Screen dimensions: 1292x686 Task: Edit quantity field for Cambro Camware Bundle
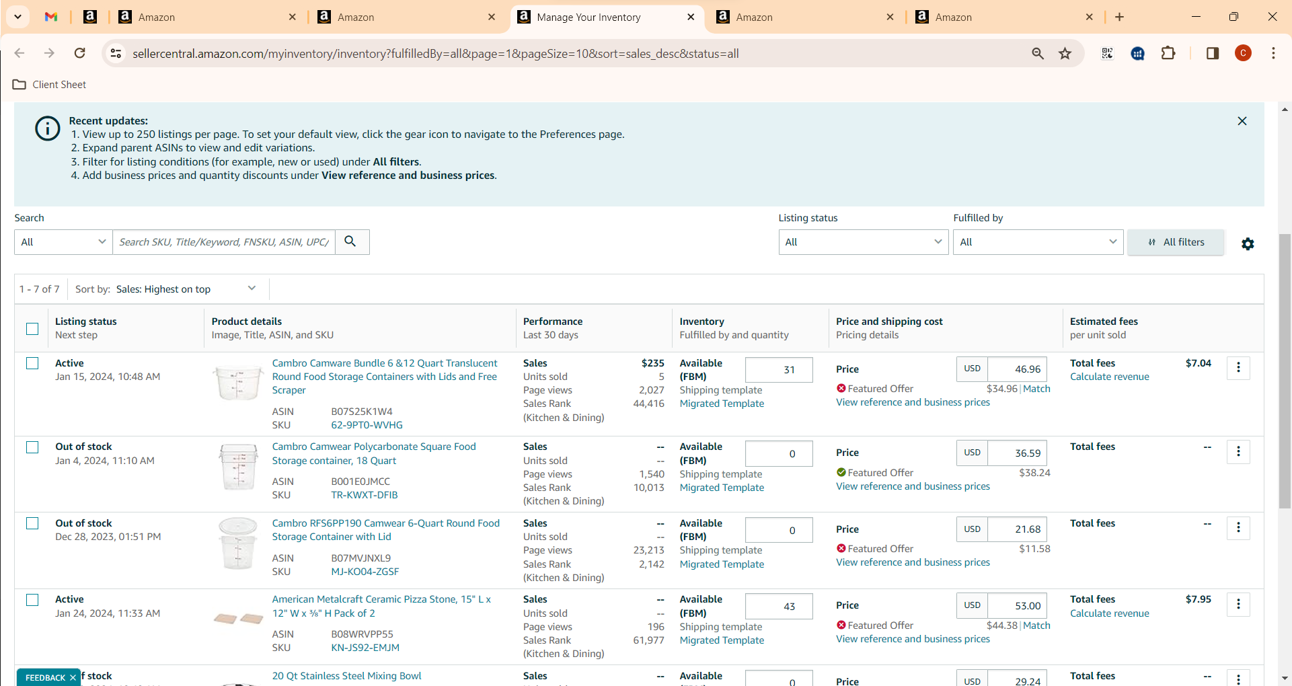tap(779, 370)
